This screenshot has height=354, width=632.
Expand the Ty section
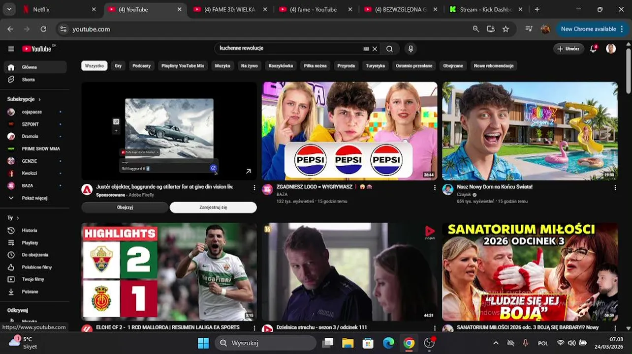tap(13, 217)
